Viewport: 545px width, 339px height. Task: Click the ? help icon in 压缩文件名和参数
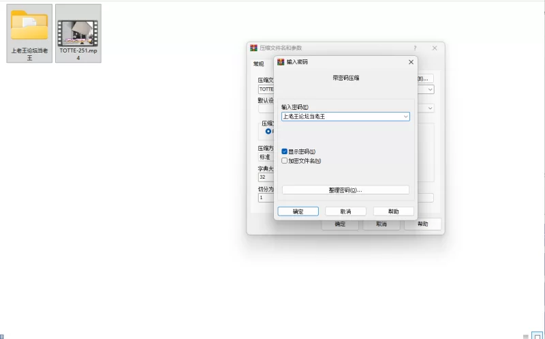[415, 48]
